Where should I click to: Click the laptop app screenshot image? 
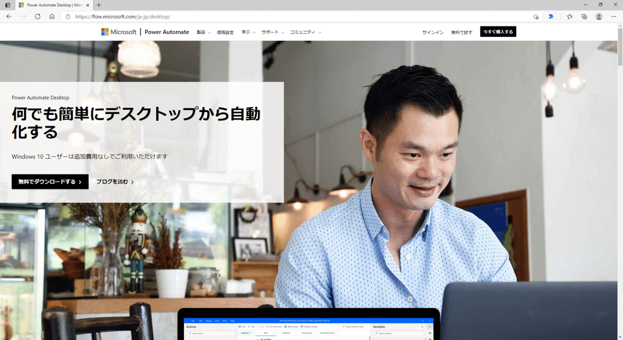pos(308,324)
